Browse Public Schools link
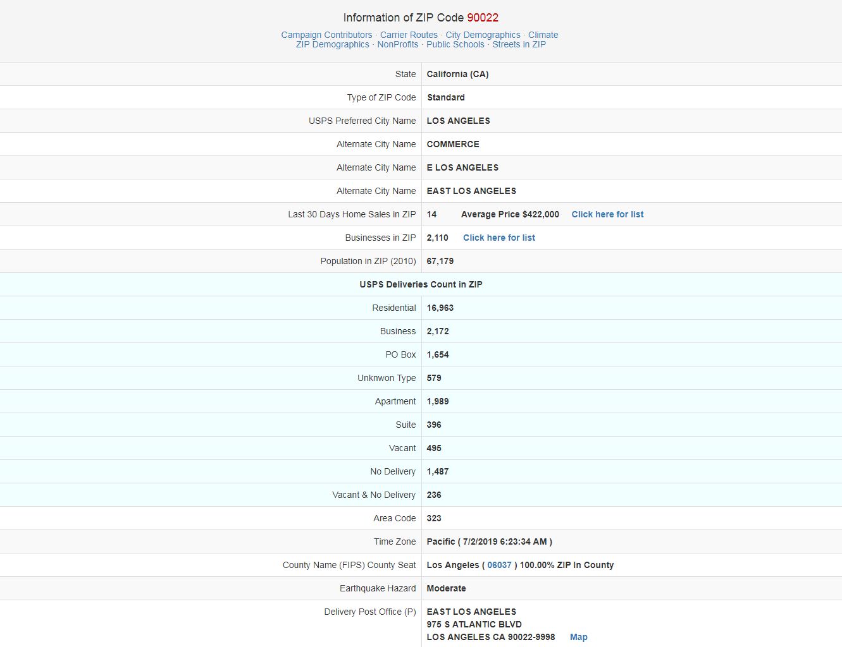The image size is (842, 647). [x=455, y=44]
